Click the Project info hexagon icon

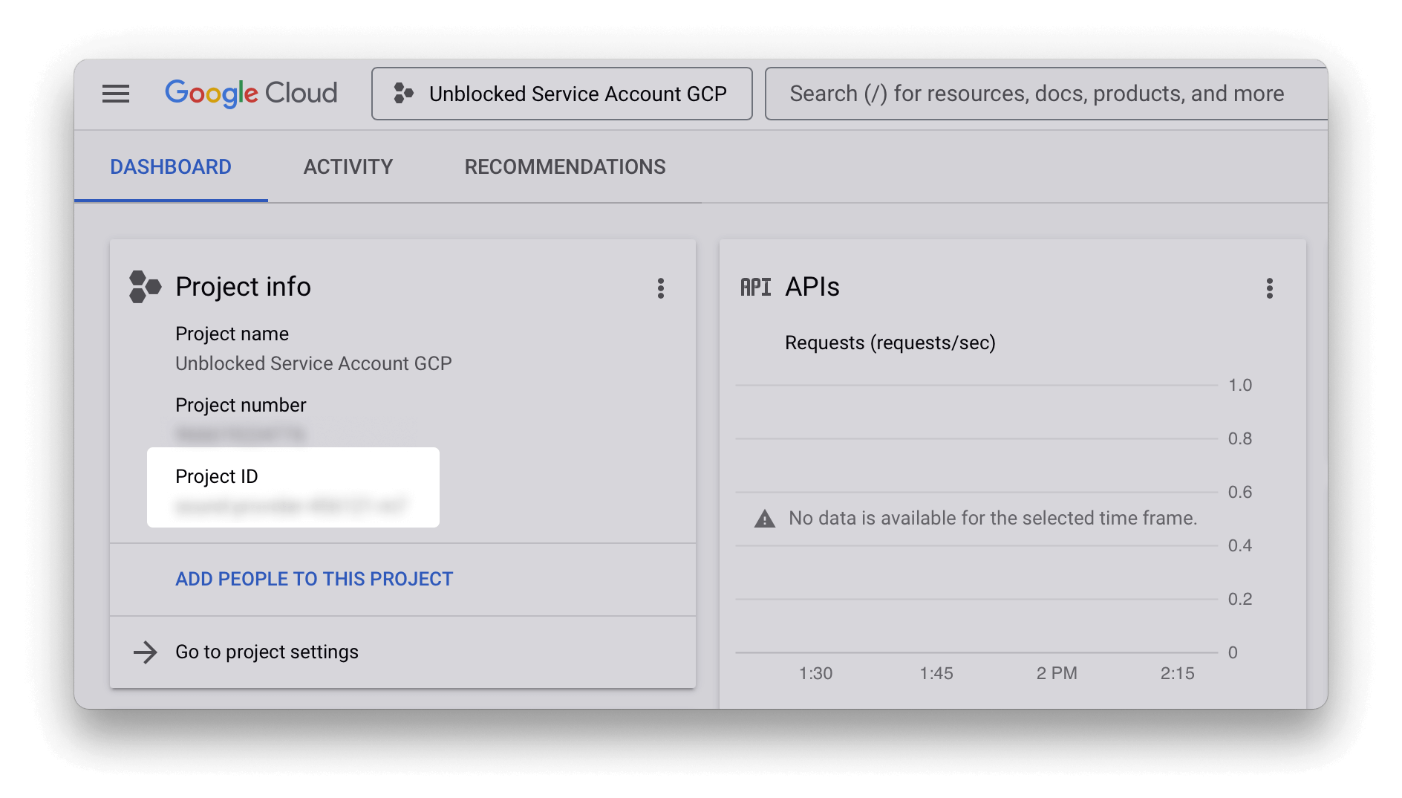point(145,287)
